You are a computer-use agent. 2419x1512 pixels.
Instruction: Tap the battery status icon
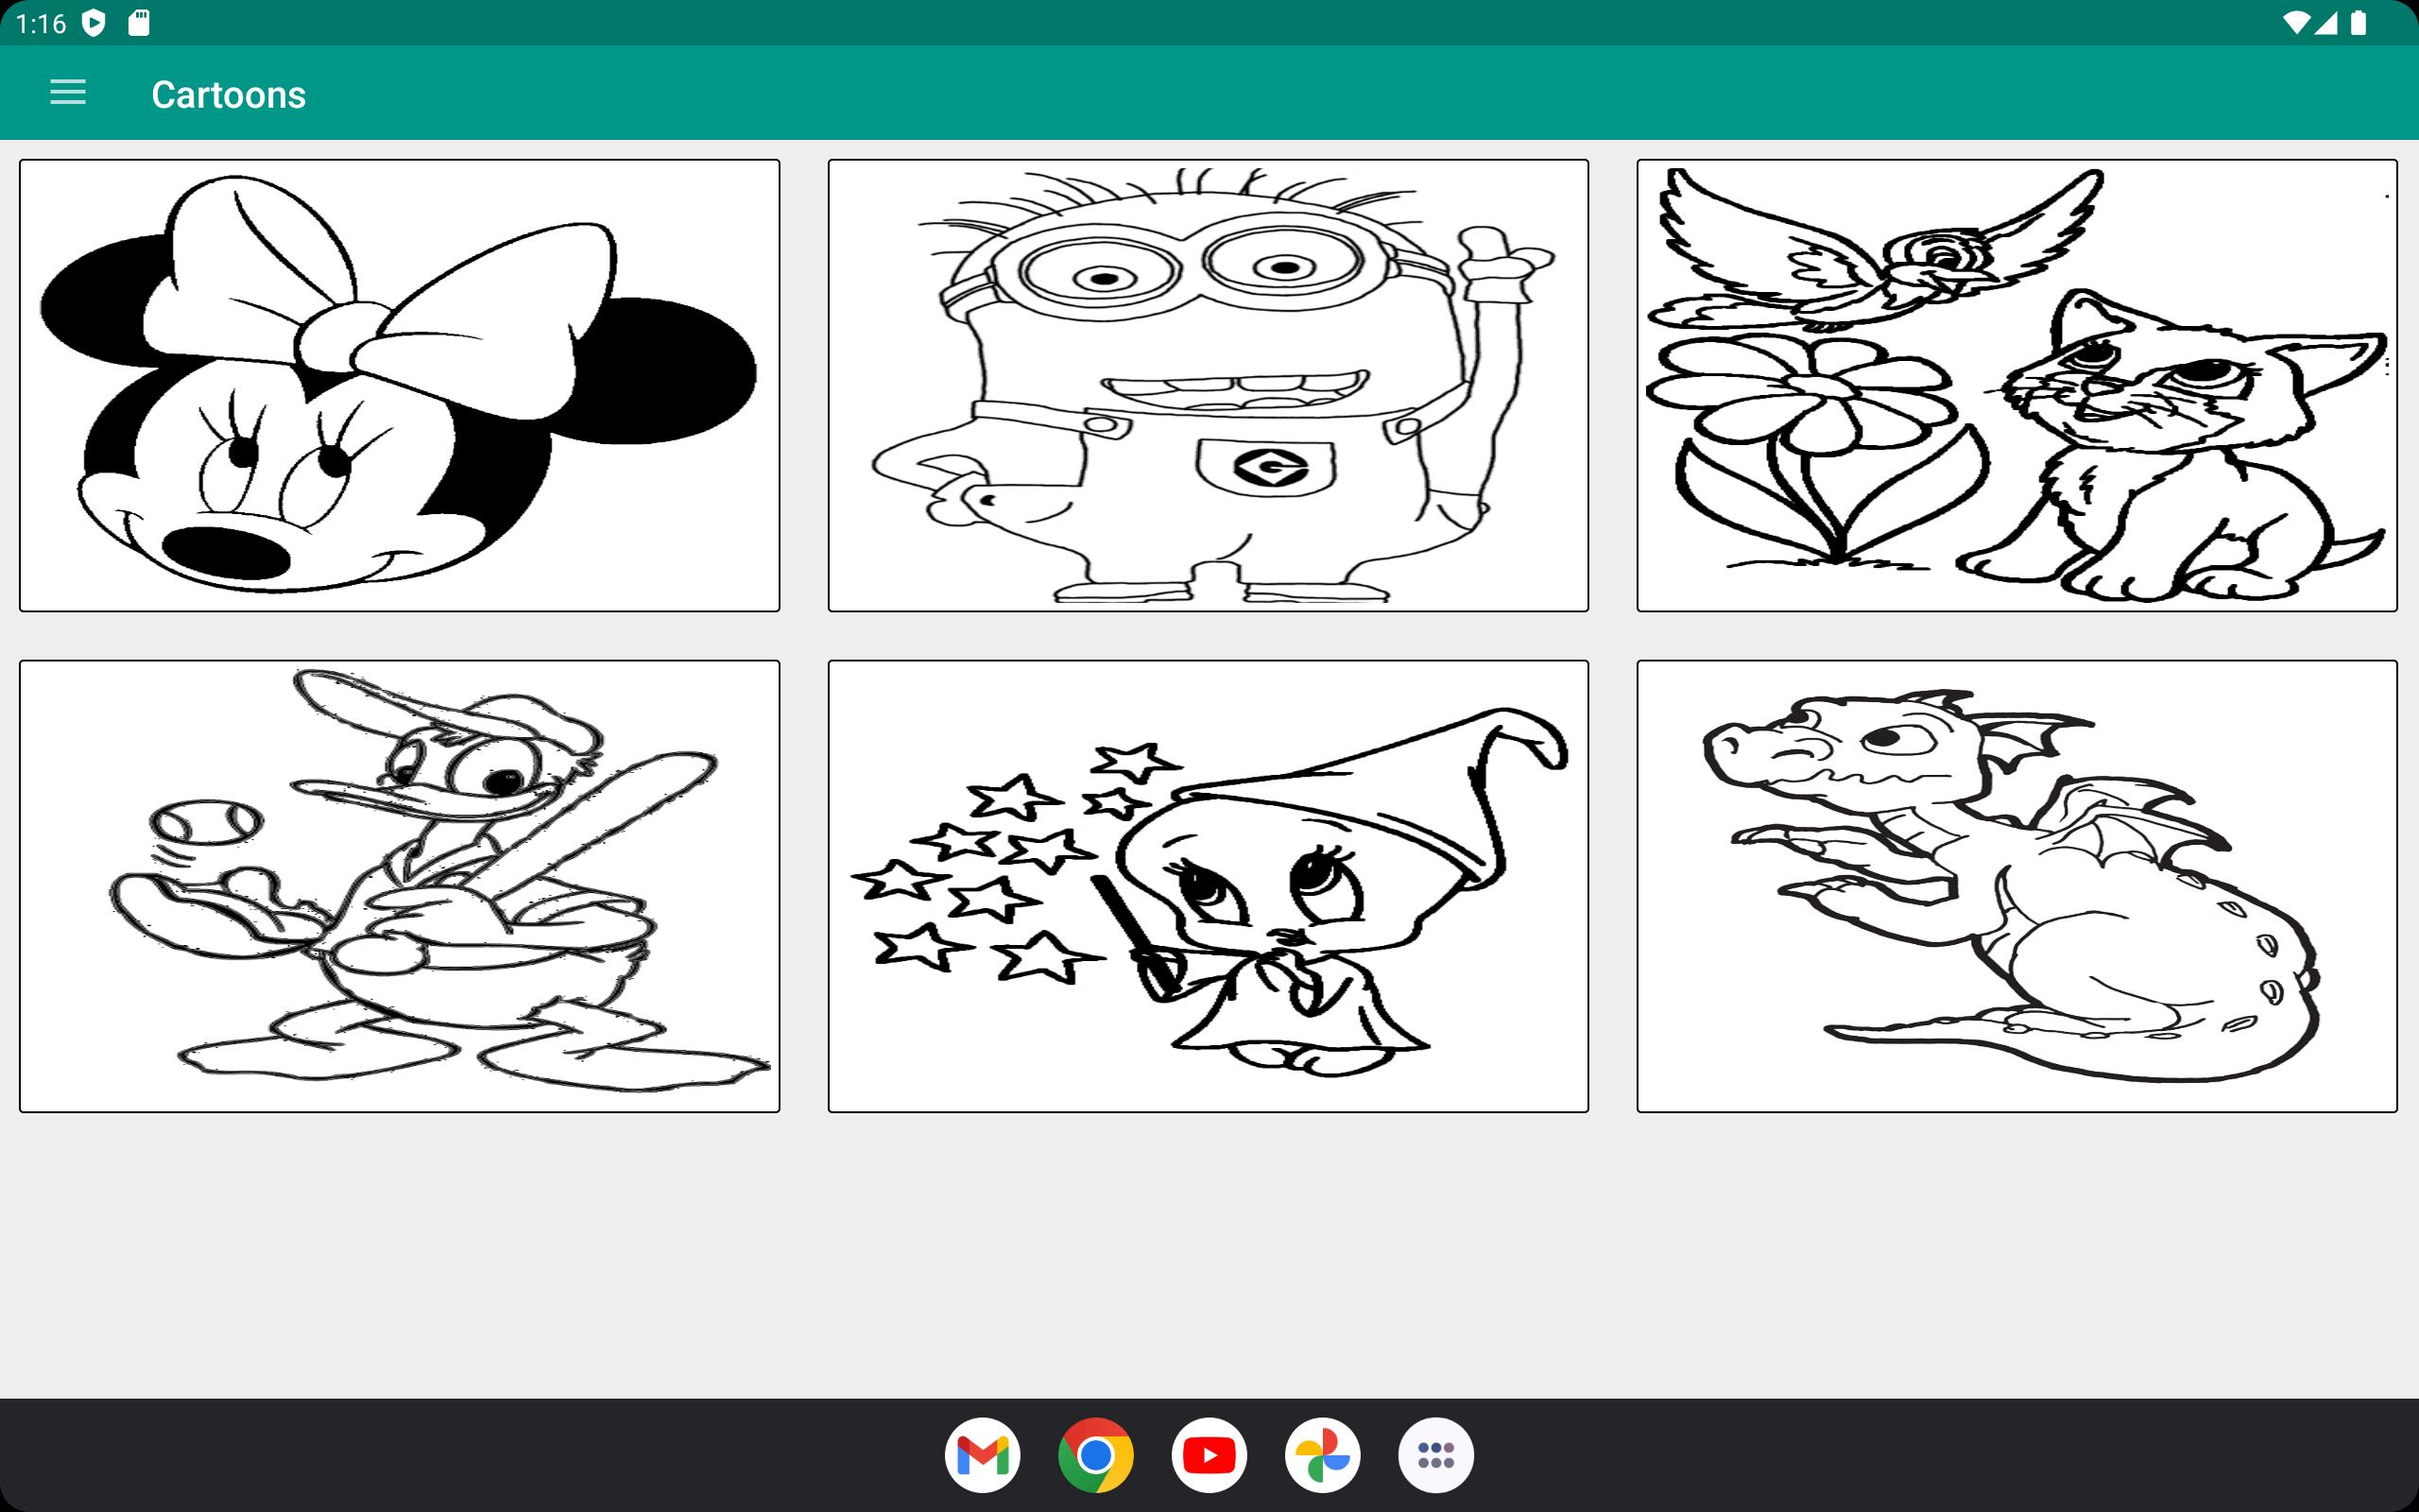tap(2358, 23)
